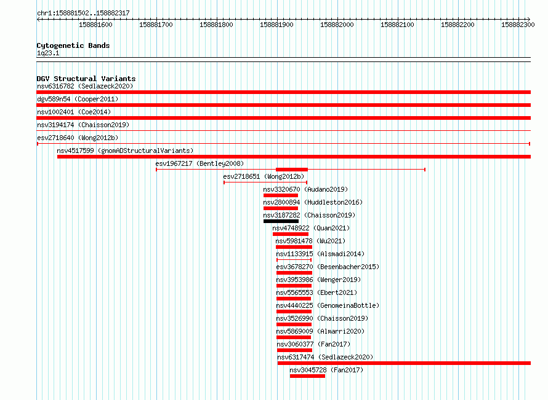Click the thick red segment of esv1967217

[292, 170]
